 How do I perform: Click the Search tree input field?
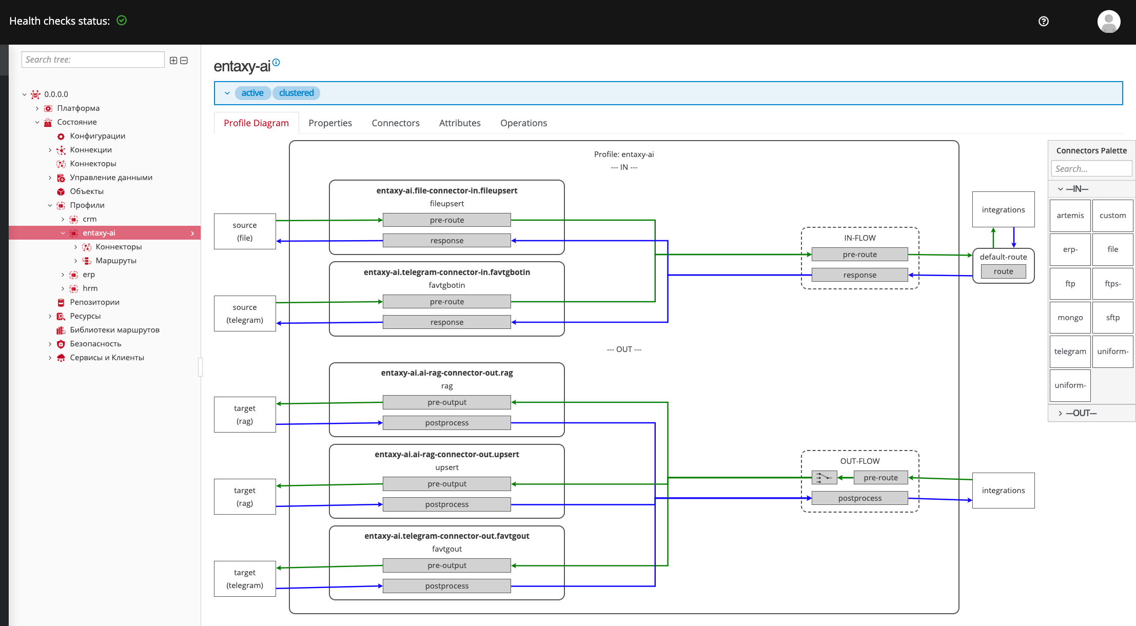tap(93, 60)
